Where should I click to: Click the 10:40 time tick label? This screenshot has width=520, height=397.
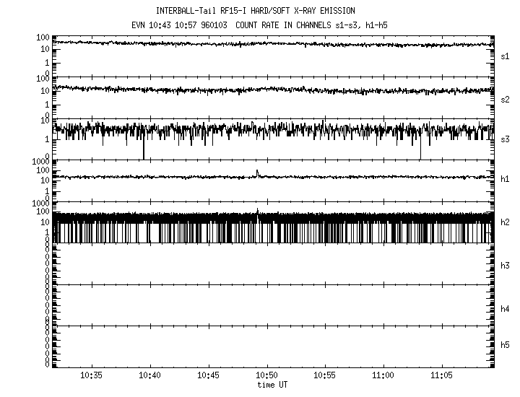click(150, 376)
